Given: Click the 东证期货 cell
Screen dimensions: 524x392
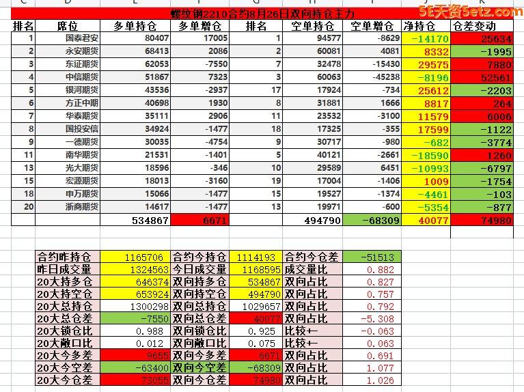Looking at the screenshot, I should pyautogui.click(x=68, y=64).
